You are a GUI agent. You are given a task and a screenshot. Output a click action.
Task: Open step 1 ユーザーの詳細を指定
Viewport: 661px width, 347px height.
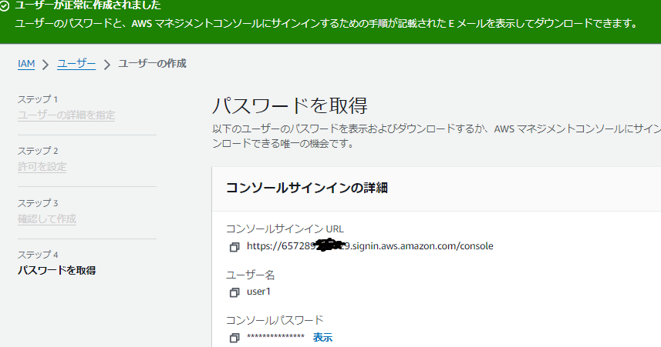pyautogui.click(x=66, y=115)
